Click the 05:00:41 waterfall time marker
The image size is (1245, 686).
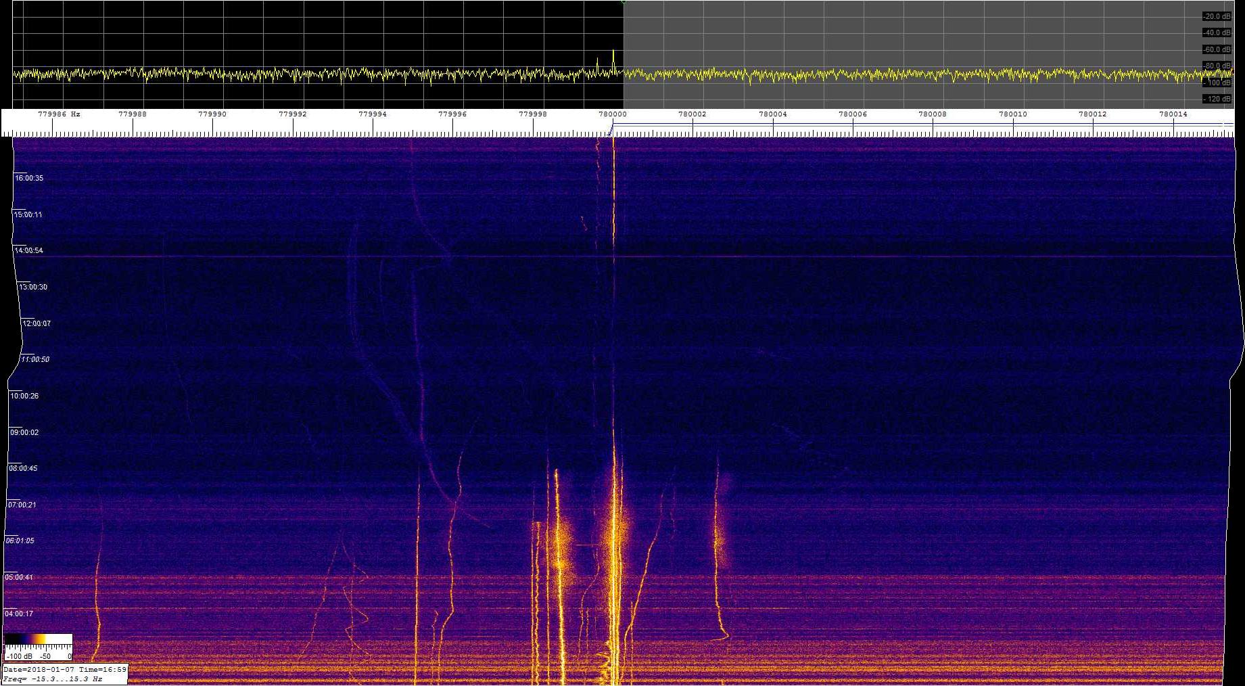(x=19, y=577)
